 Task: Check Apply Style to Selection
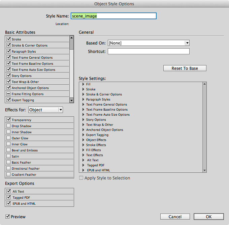click(x=81, y=178)
